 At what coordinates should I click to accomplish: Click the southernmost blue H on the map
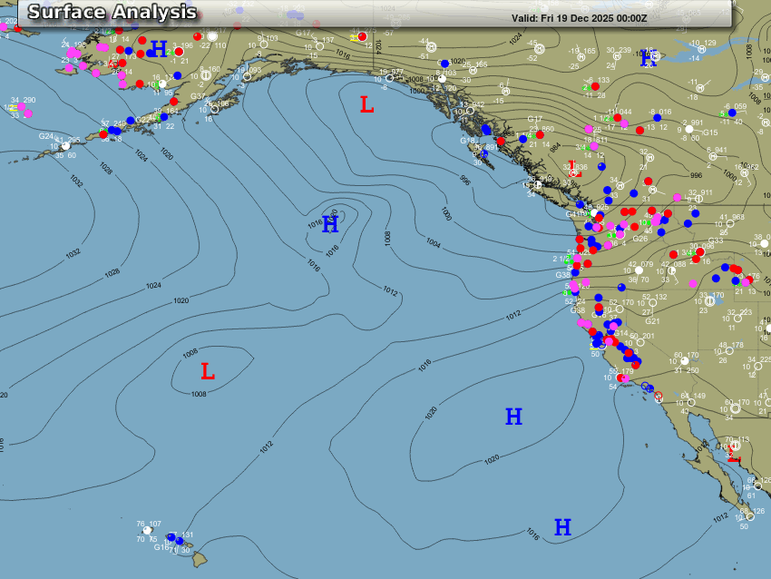(x=562, y=527)
